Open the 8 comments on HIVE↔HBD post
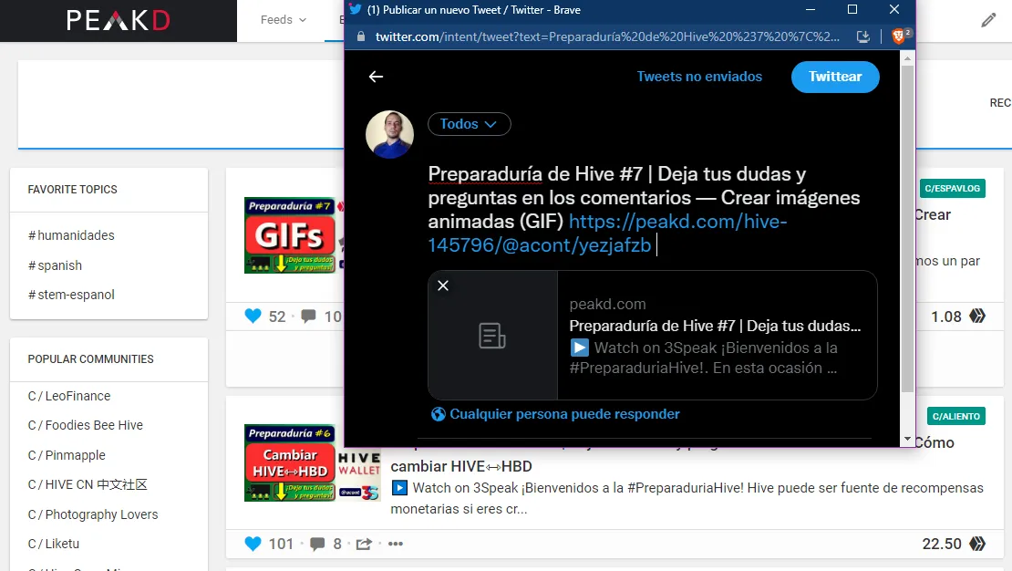The height and width of the screenshot is (571, 1012). pos(317,544)
